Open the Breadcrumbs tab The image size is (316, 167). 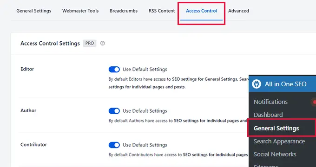tap(124, 11)
